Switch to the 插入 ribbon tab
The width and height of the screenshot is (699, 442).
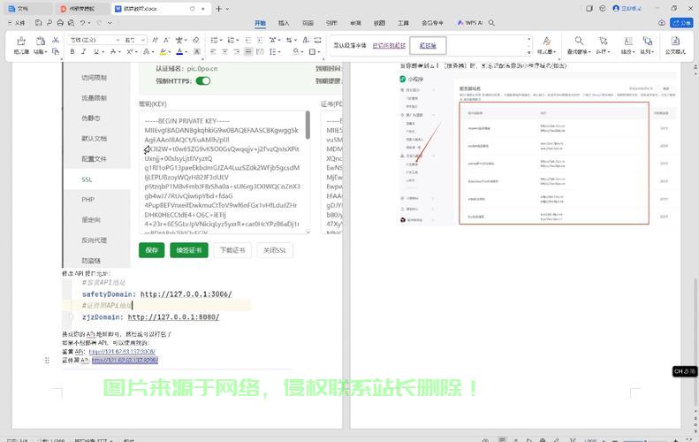(284, 23)
